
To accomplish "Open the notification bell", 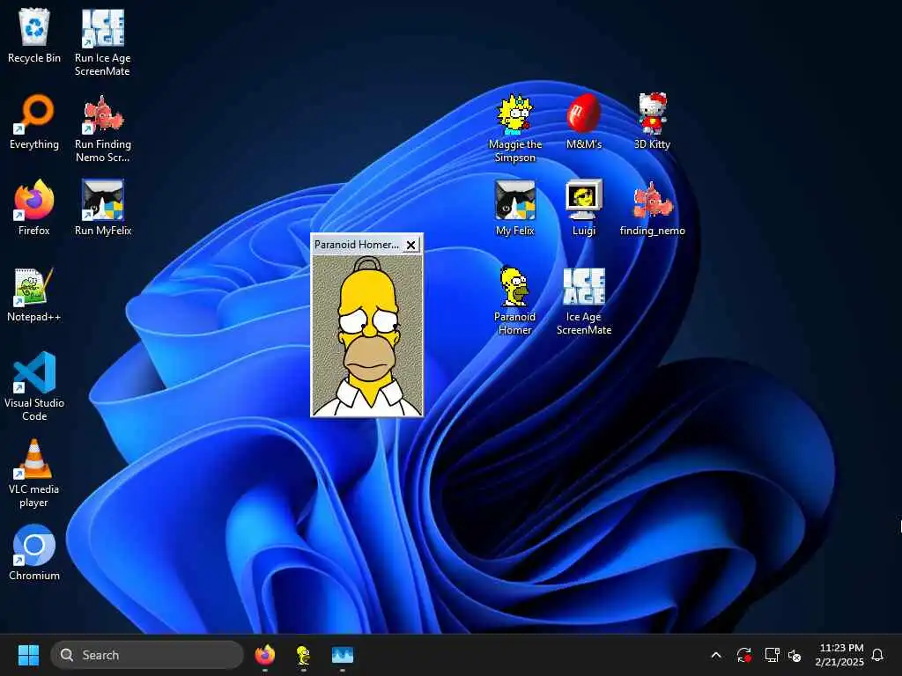I will coord(877,655).
